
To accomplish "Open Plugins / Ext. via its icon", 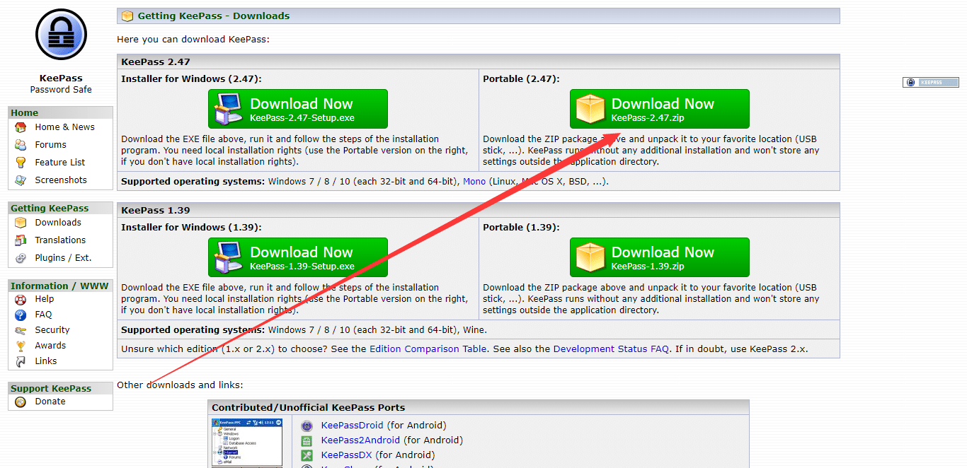I will point(22,257).
